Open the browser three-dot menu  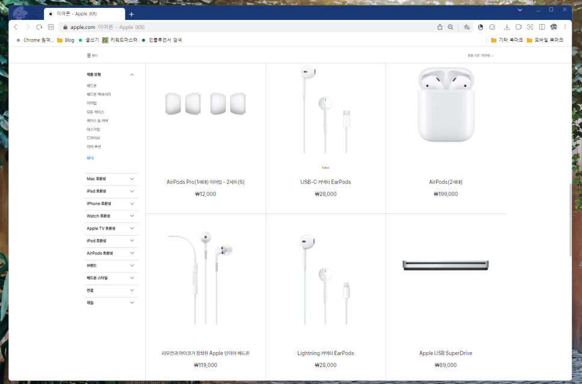pyautogui.click(x=565, y=27)
